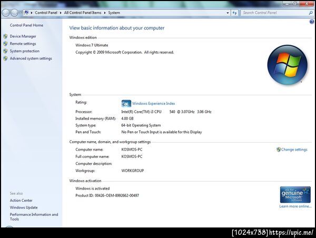The image size is (316, 238).
Task: Open Device Manager link
Action: point(23,36)
